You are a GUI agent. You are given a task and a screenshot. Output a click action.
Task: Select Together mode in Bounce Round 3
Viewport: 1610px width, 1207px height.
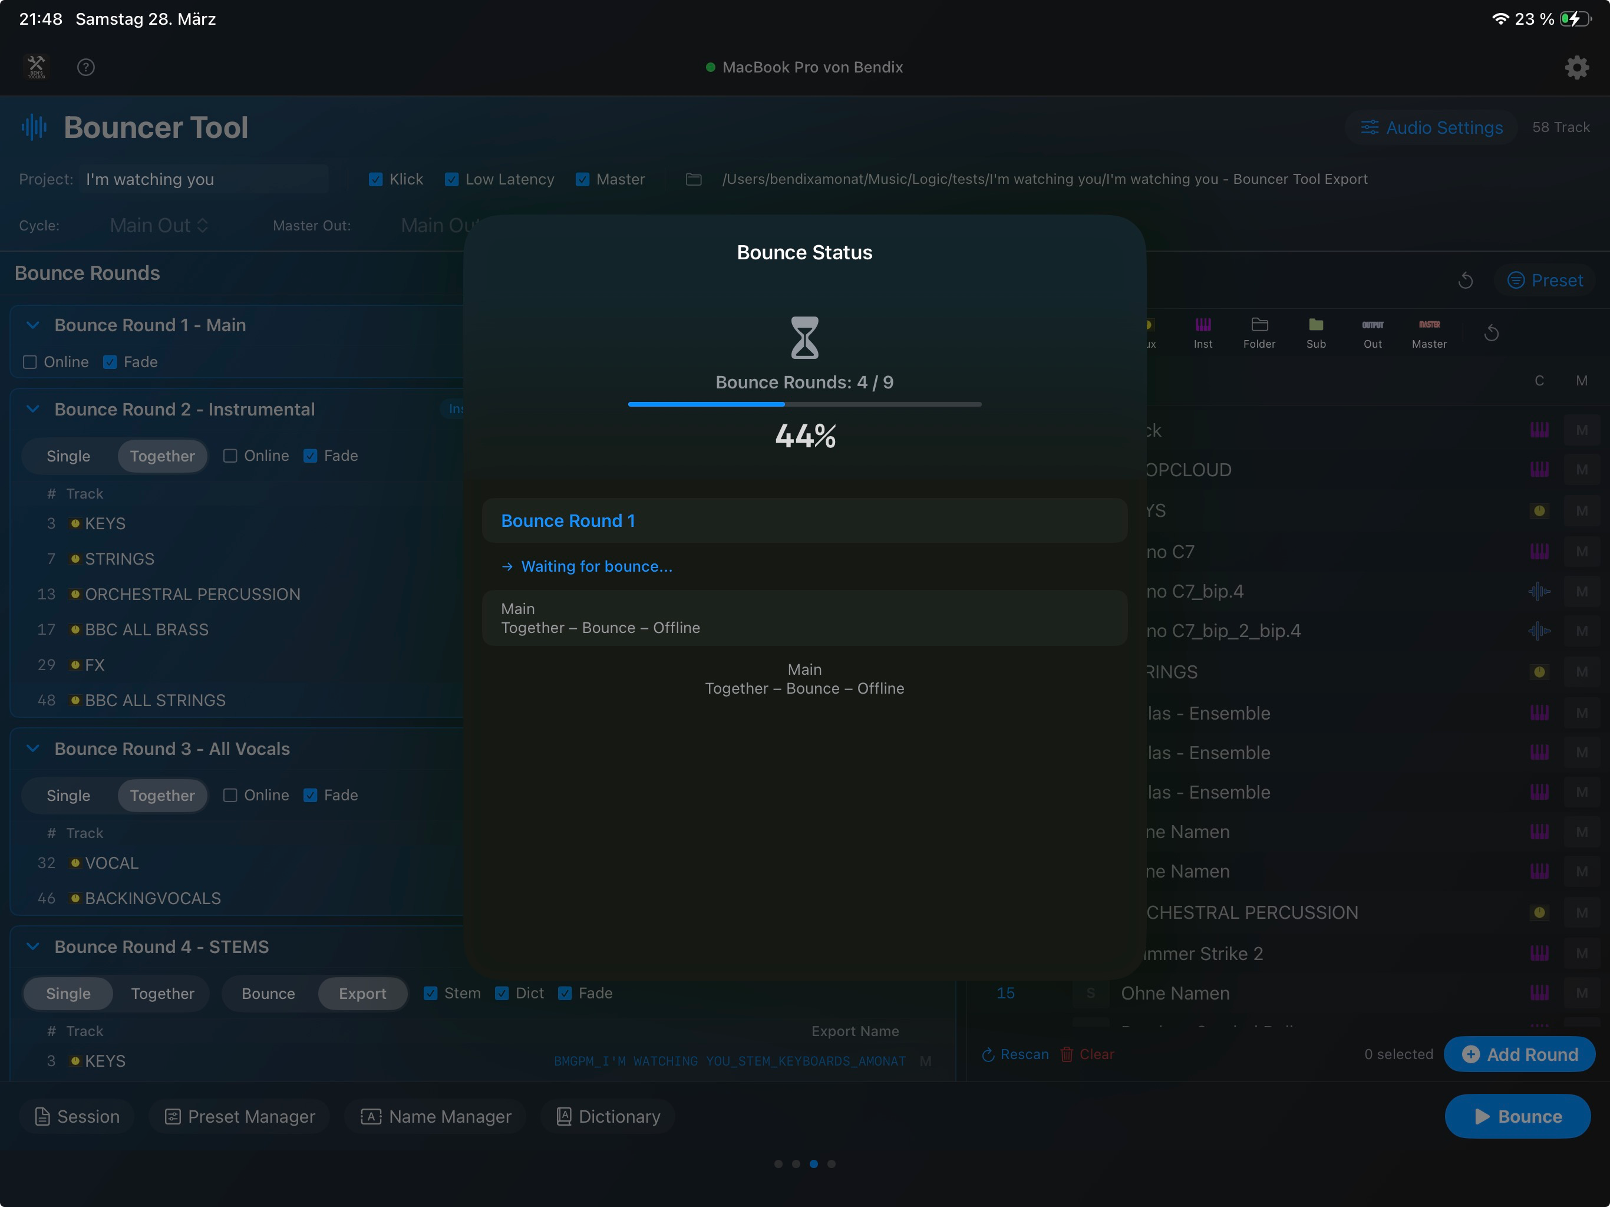click(162, 795)
